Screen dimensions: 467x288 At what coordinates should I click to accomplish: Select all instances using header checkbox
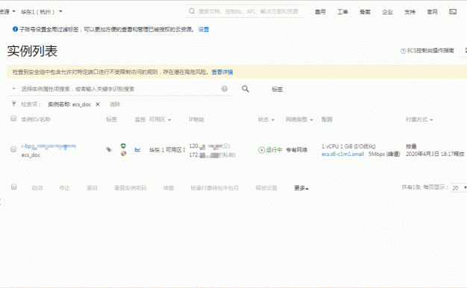click(13, 119)
